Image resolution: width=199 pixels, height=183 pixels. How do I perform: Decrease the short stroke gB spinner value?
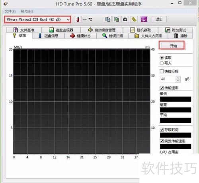[x=178, y=81]
